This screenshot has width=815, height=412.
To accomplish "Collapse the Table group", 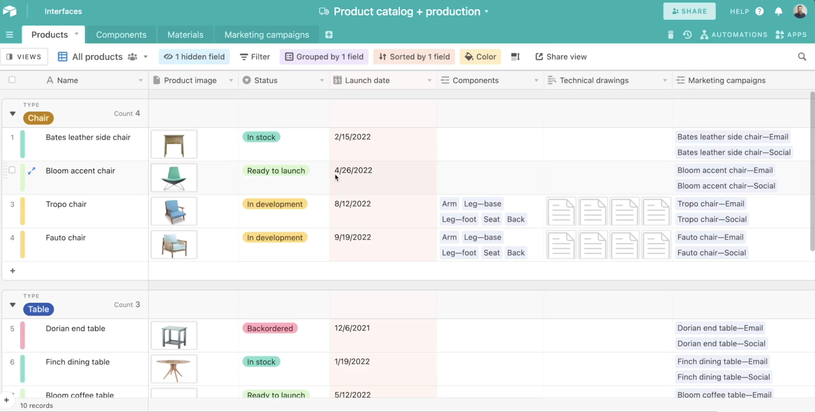I will point(13,305).
